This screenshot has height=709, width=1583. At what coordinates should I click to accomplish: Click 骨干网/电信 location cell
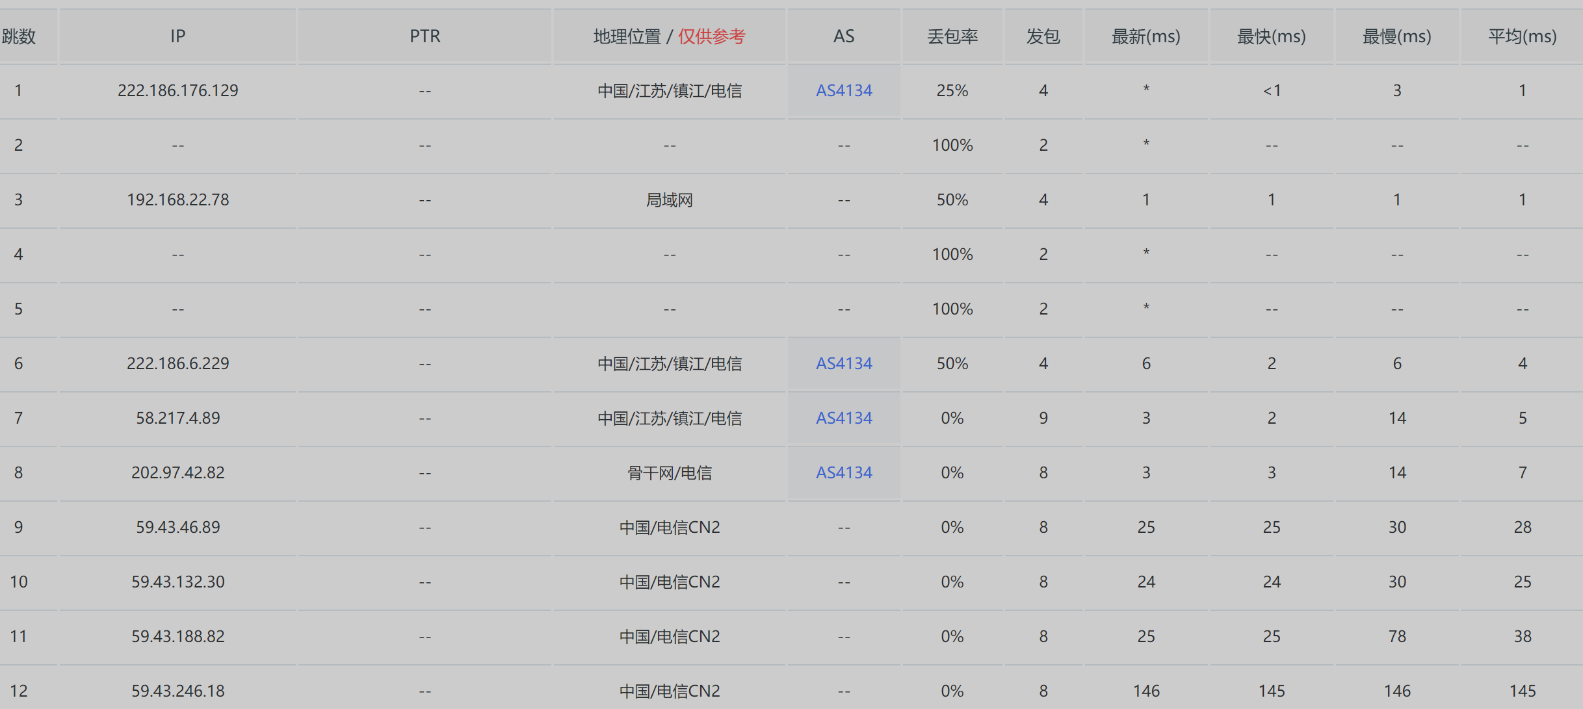(669, 472)
